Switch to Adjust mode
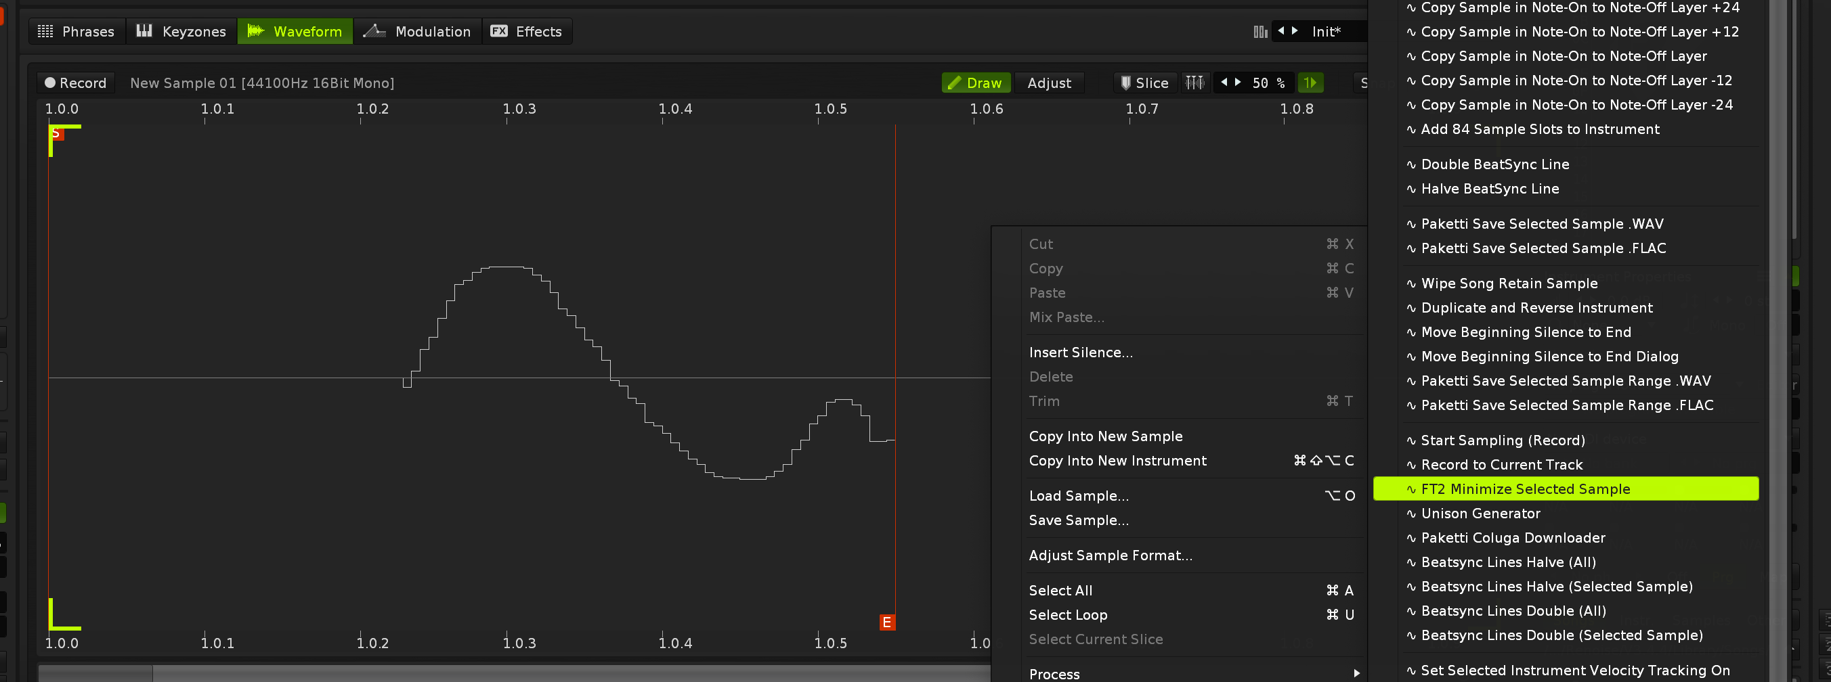1831x682 pixels. click(1048, 83)
